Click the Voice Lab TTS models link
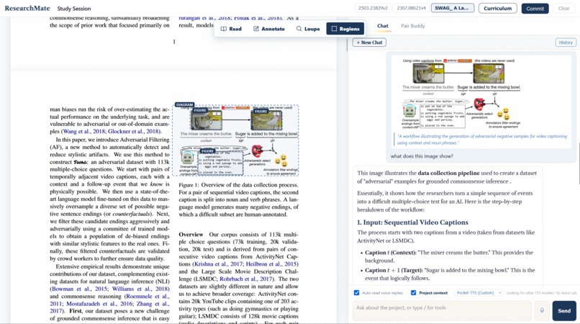Viewport: 580px width, 324px height. pos(541,293)
